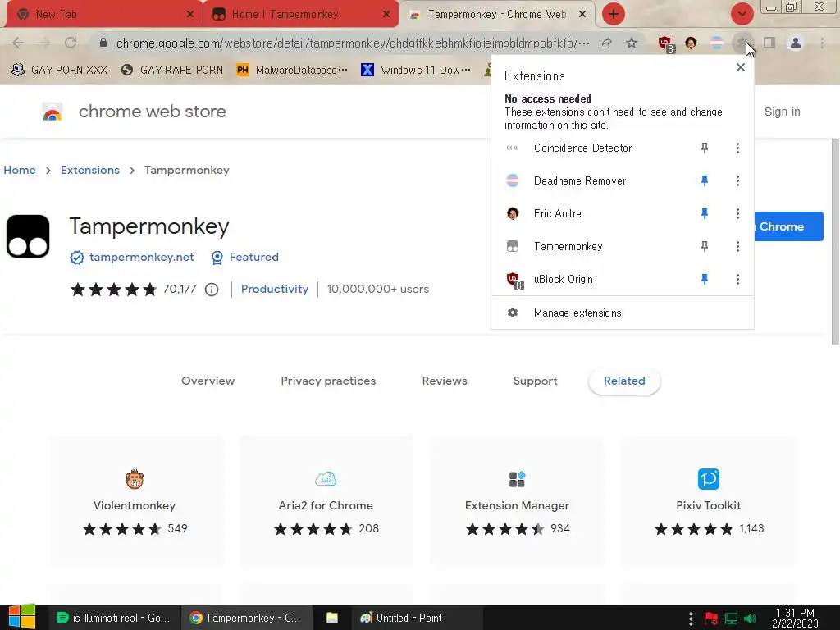Pin the Coincidence Detector extension
840x630 pixels.
(705, 148)
